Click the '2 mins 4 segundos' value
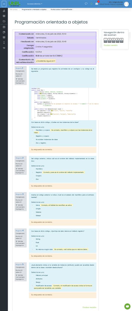This screenshot has height=311, width=132. tap(44, 47)
